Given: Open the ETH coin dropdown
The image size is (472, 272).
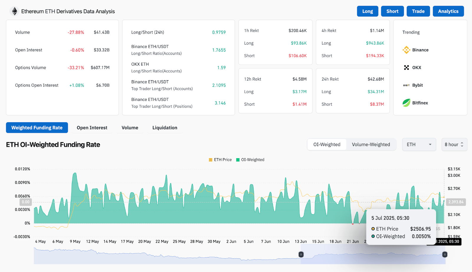Looking at the screenshot, I should click(x=419, y=145).
